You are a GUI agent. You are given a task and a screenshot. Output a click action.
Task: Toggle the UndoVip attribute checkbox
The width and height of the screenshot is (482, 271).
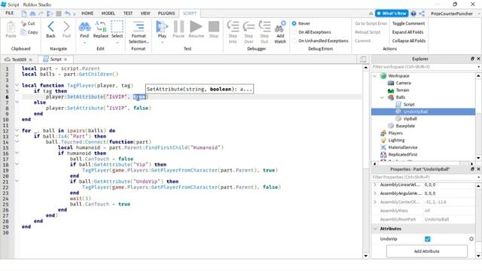click(427, 239)
